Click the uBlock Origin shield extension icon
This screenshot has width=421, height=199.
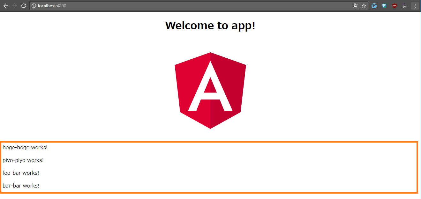click(x=395, y=6)
